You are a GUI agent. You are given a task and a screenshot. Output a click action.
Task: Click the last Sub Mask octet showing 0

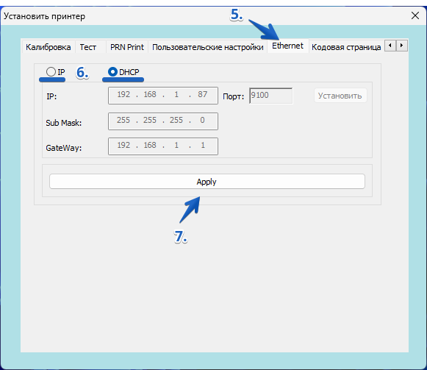coord(202,120)
